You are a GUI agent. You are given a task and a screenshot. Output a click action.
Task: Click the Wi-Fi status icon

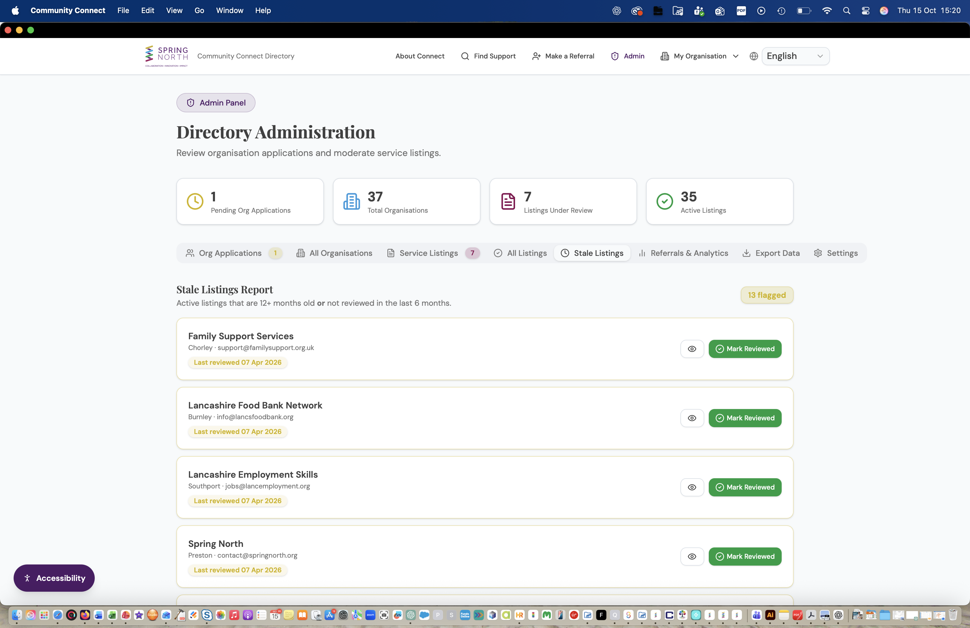(x=826, y=10)
